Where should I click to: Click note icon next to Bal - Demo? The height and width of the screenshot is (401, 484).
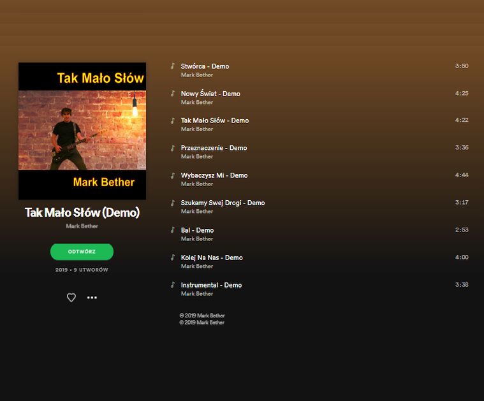[x=172, y=230]
